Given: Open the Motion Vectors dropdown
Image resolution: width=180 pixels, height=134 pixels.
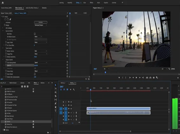Looking at the screenshot, I should [41, 51].
